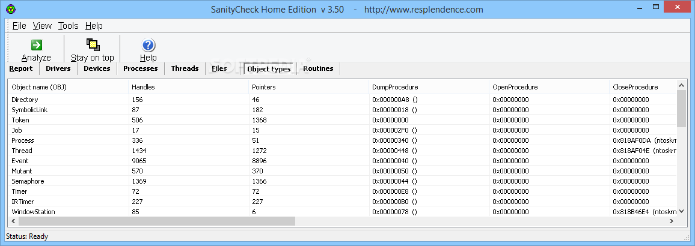Screen dimensions: 695x246
Task: Switch to the Routines tab
Action: click(318, 68)
